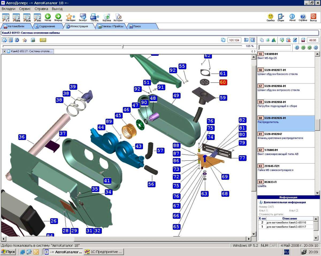
Task: Open the Выход menu in menu bar
Action: tap(57, 9)
